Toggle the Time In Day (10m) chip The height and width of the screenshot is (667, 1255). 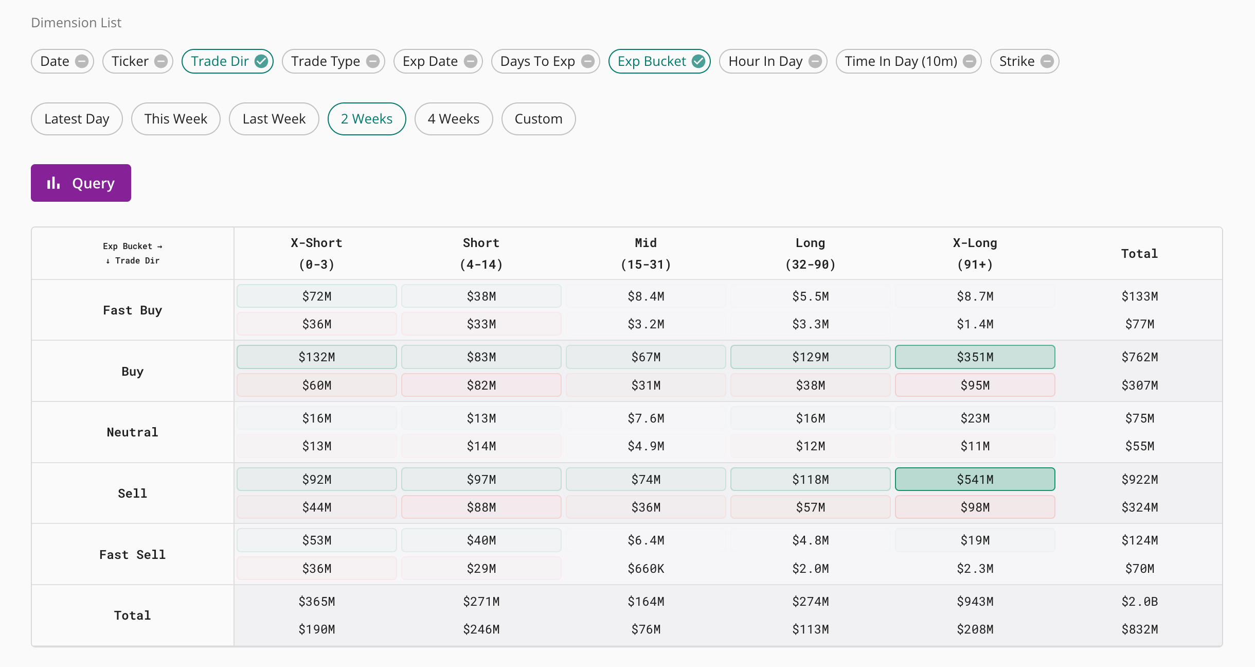pos(909,61)
